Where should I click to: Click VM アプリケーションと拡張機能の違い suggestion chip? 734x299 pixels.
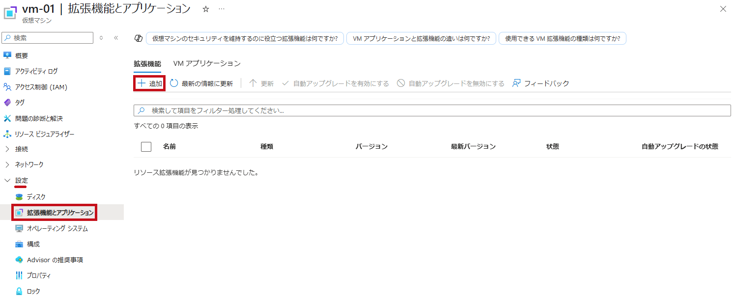tap(421, 38)
